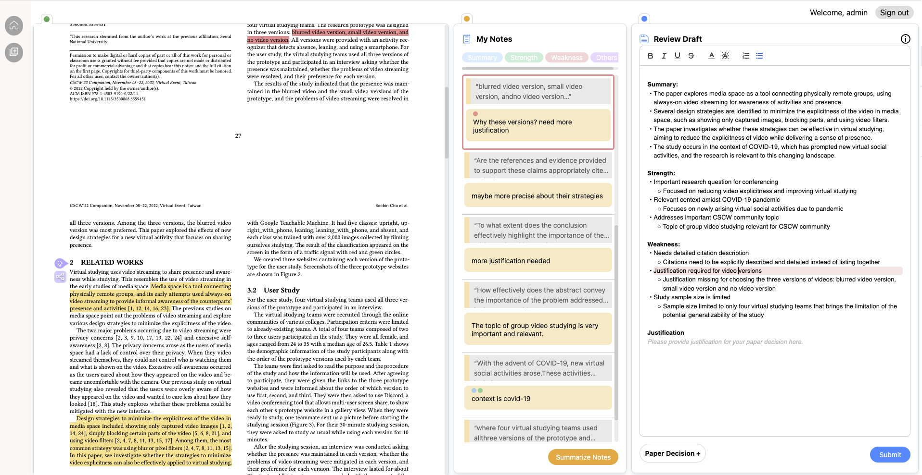Click the lightbulb icon beside Related Works

pyautogui.click(x=60, y=263)
